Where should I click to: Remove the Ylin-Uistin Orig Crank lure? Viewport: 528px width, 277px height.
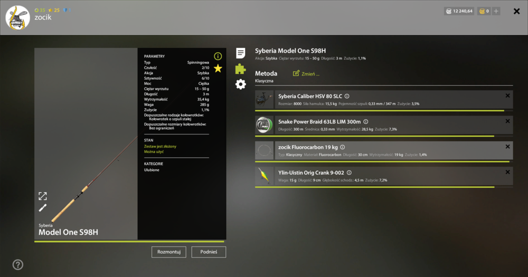click(x=507, y=173)
